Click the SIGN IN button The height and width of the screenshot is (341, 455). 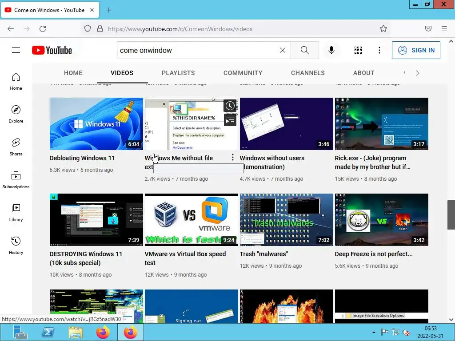click(416, 50)
